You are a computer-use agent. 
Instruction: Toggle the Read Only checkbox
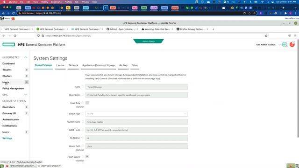[x=87, y=103]
